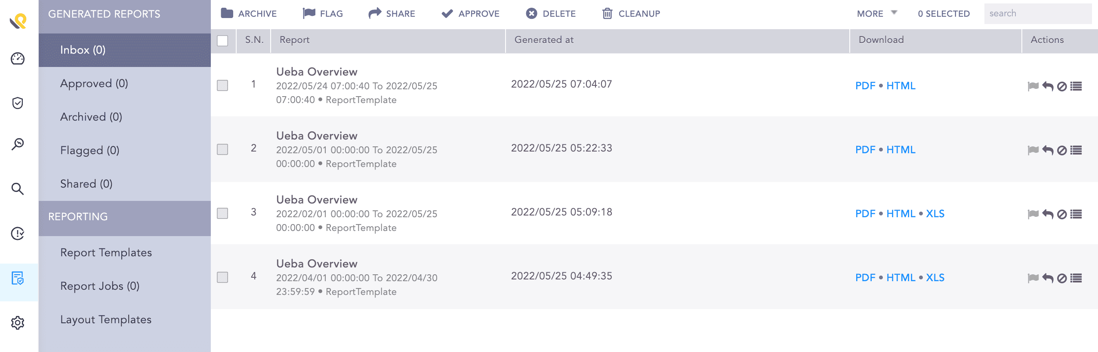Check the box for report row 1

[x=222, y=85]
